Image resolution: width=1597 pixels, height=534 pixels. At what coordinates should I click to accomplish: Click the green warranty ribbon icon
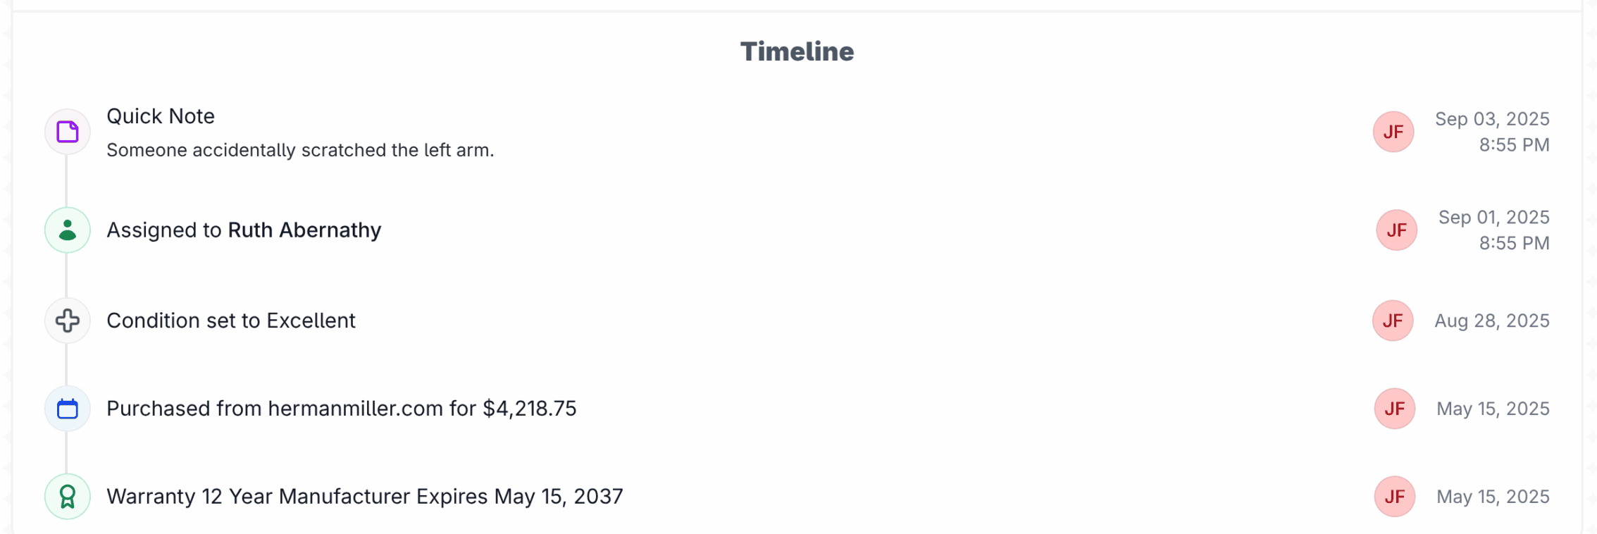tap(68, 497)
